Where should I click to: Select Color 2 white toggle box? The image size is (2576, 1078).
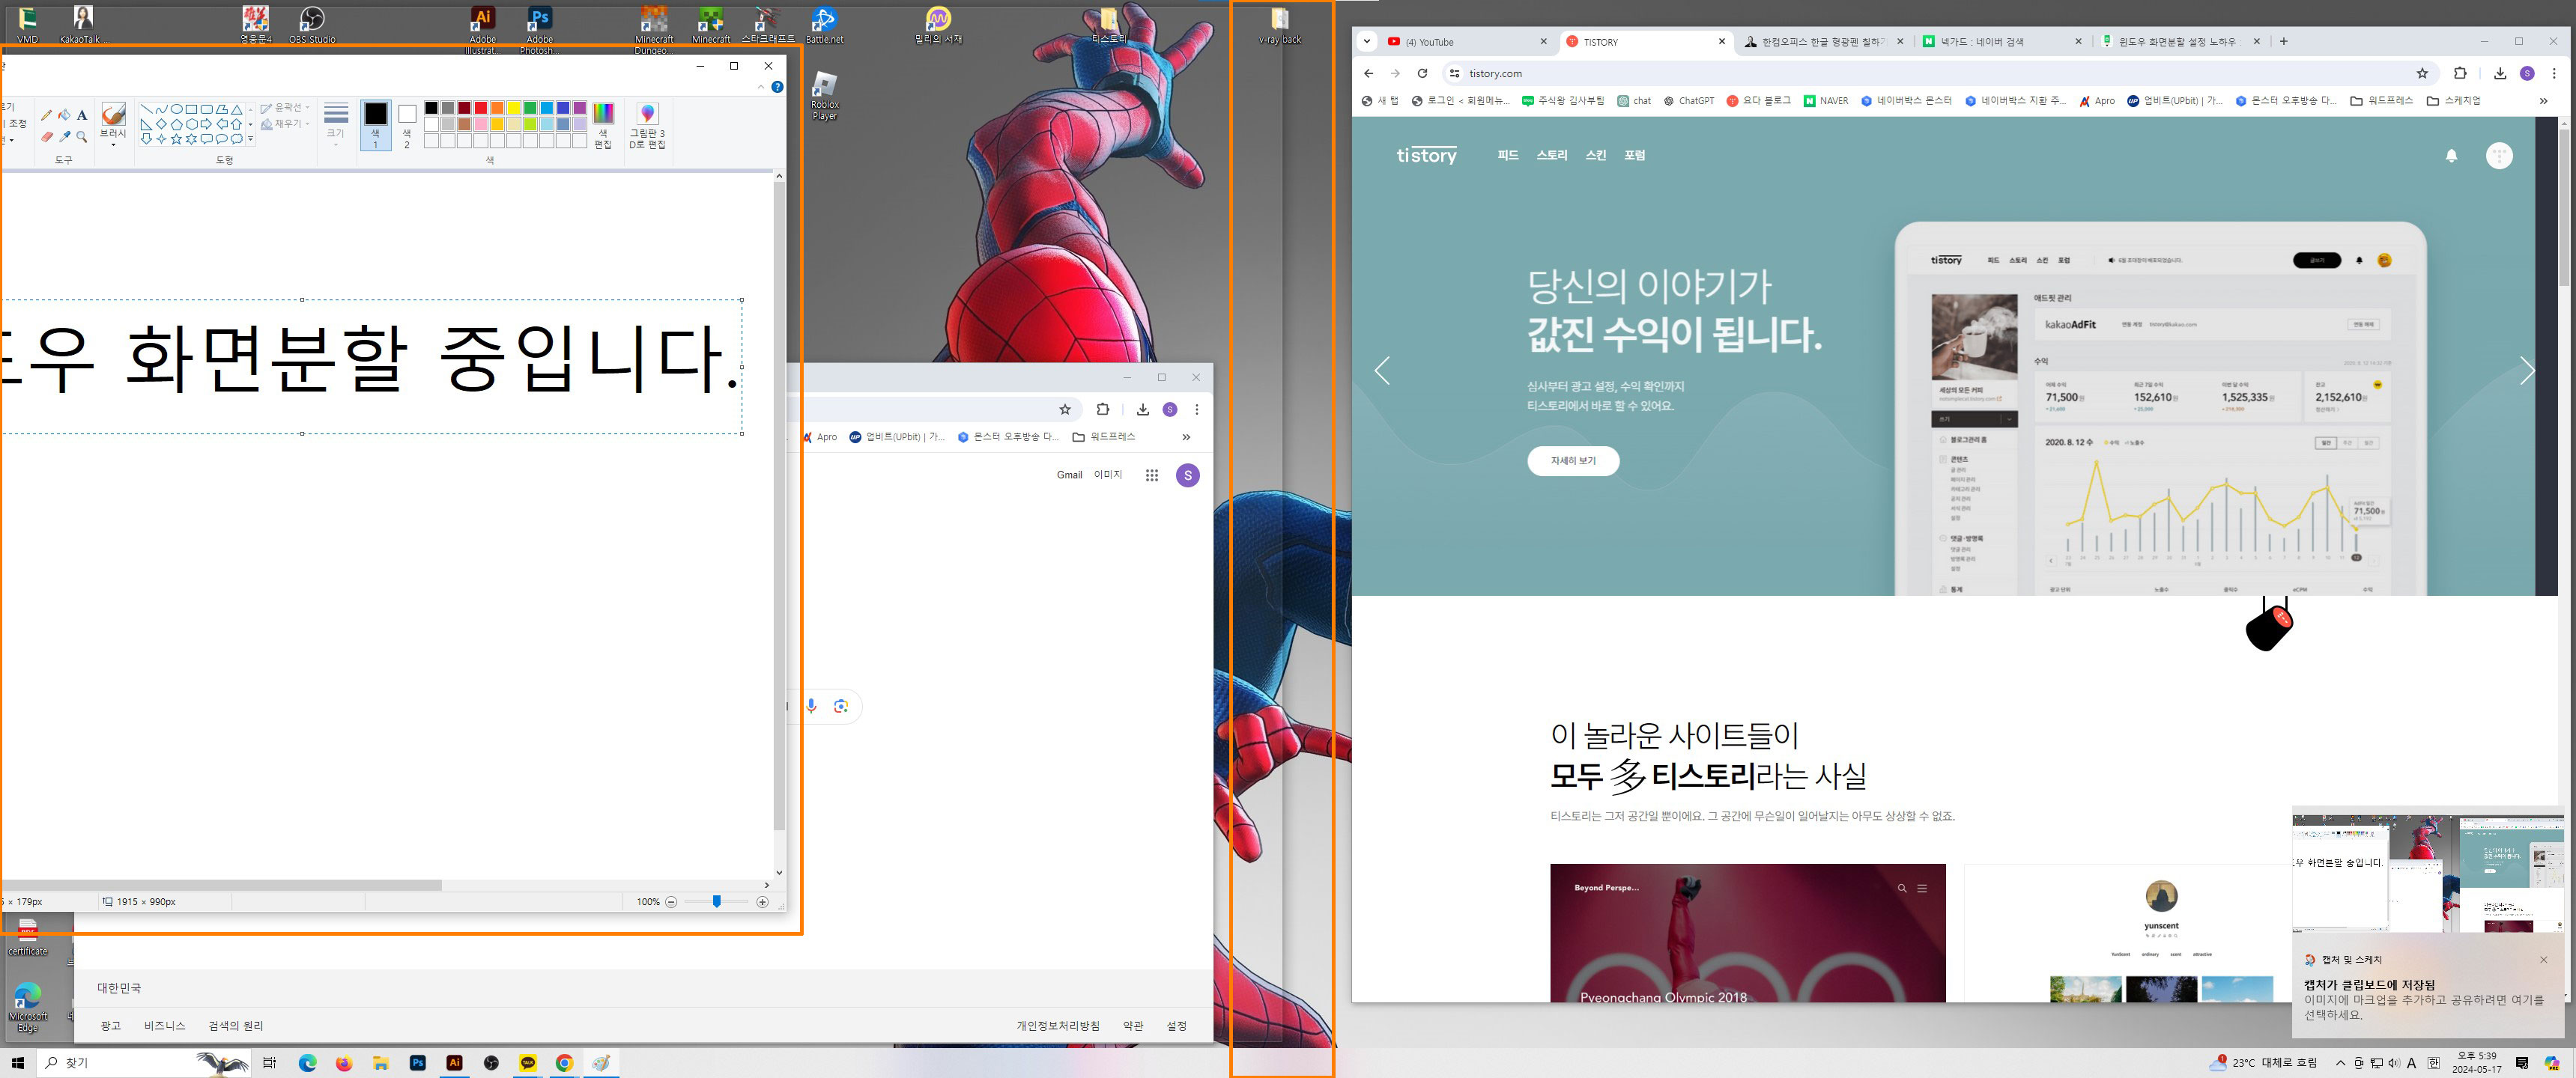coord(407,124)
